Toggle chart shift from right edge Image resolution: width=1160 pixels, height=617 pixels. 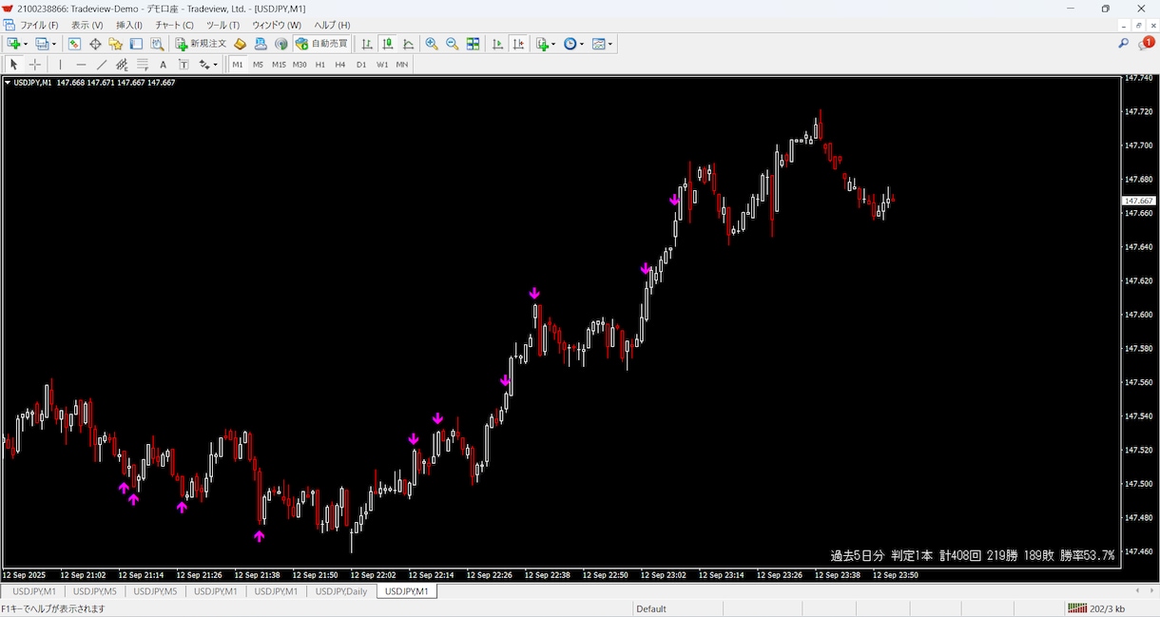518,44
